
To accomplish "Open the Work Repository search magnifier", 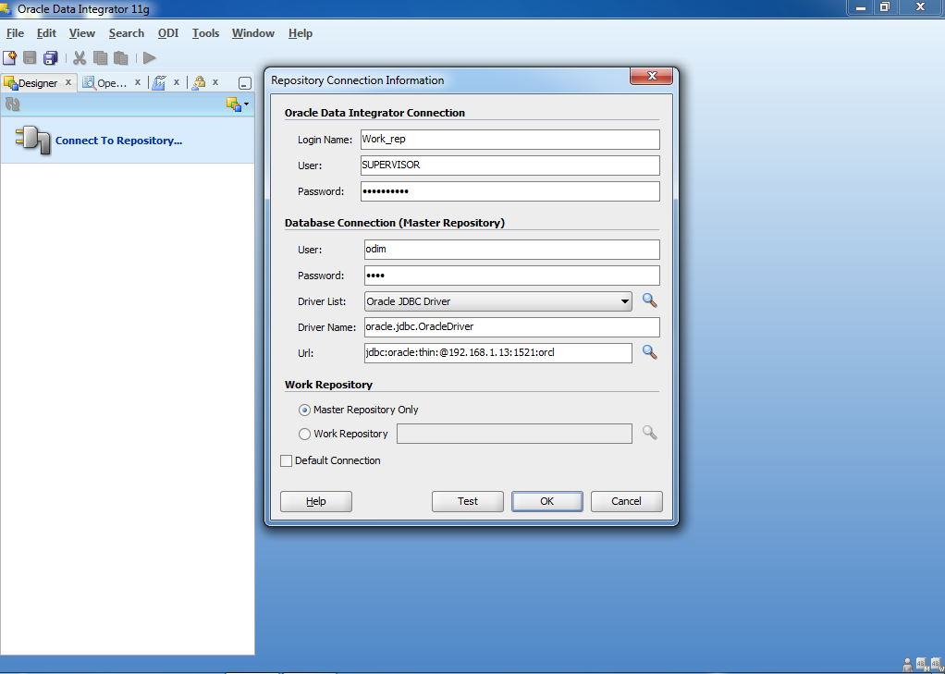I will pyautogui.click(x=649, y=433).
